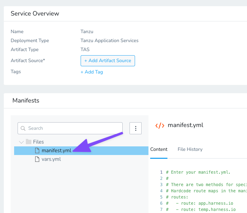Click code line 5 '# routes:'
Viewport: 247px width, 213px height.
click(177, 197)
